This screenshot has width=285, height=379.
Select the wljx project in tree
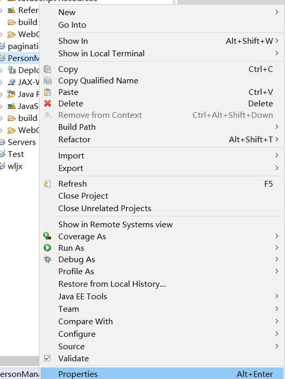(x=15, y=166)
